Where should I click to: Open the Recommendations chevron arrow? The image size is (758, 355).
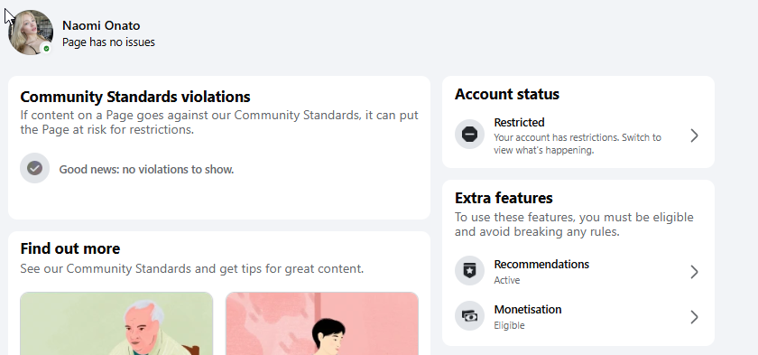[694, 272]
